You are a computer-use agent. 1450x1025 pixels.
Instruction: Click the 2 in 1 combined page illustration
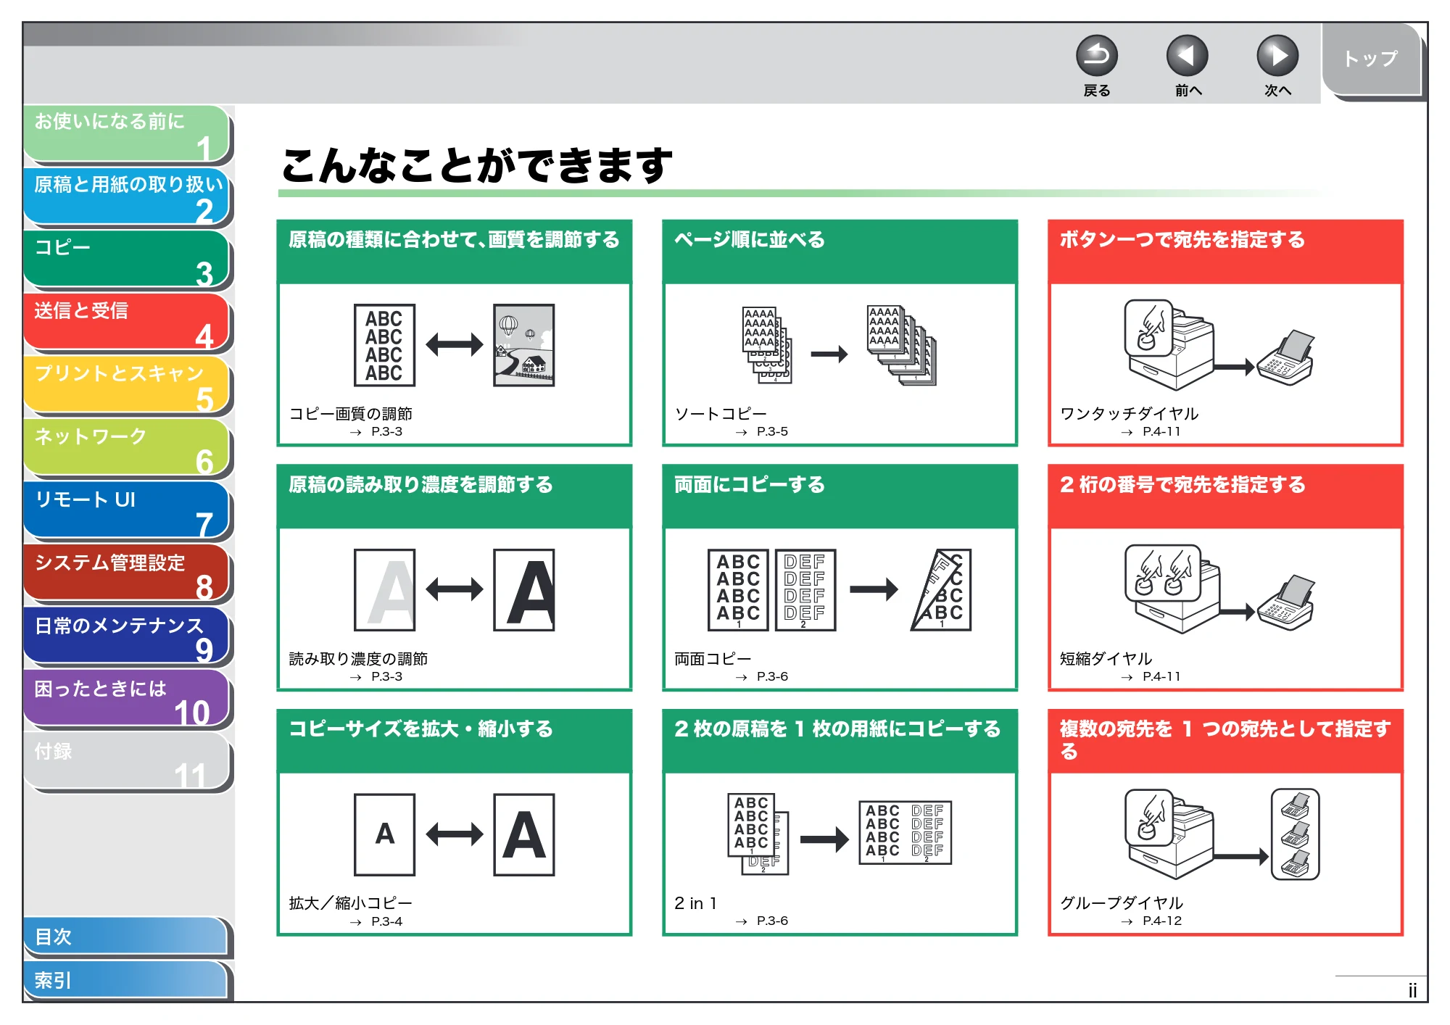(840, 834)
